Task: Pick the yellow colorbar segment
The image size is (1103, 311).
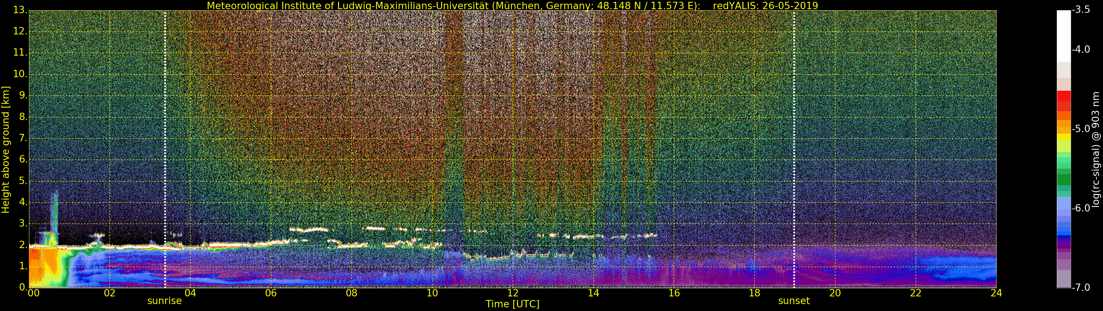Action: (1064, 137)
